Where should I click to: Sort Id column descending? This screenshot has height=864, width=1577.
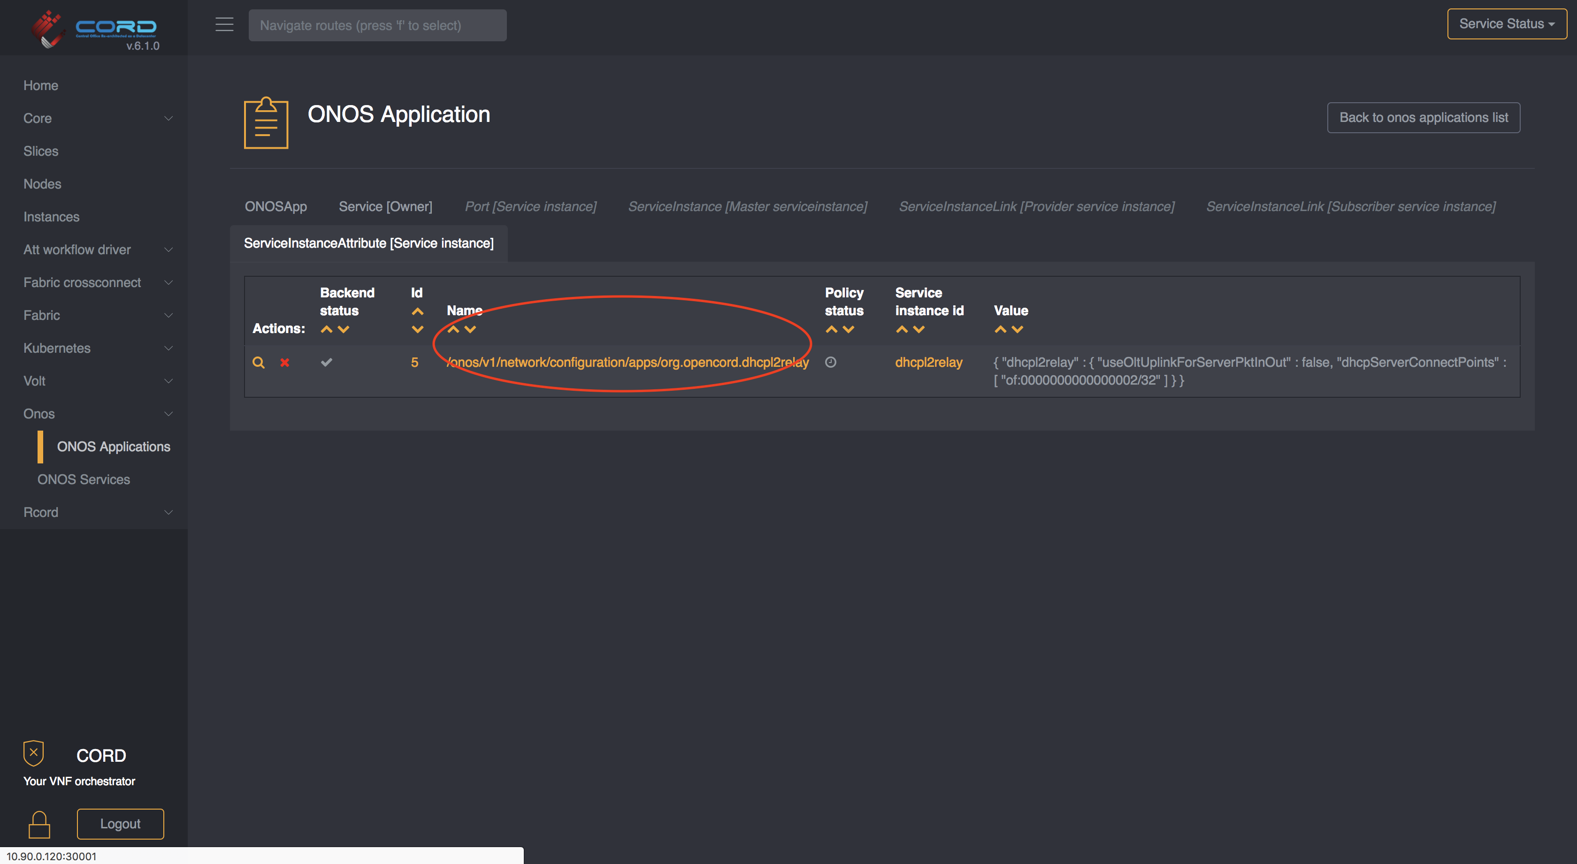(x=418, y=329)
